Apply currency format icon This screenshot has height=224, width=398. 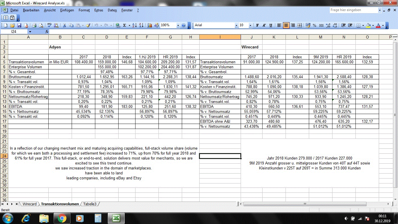click(x=308, y=25)
